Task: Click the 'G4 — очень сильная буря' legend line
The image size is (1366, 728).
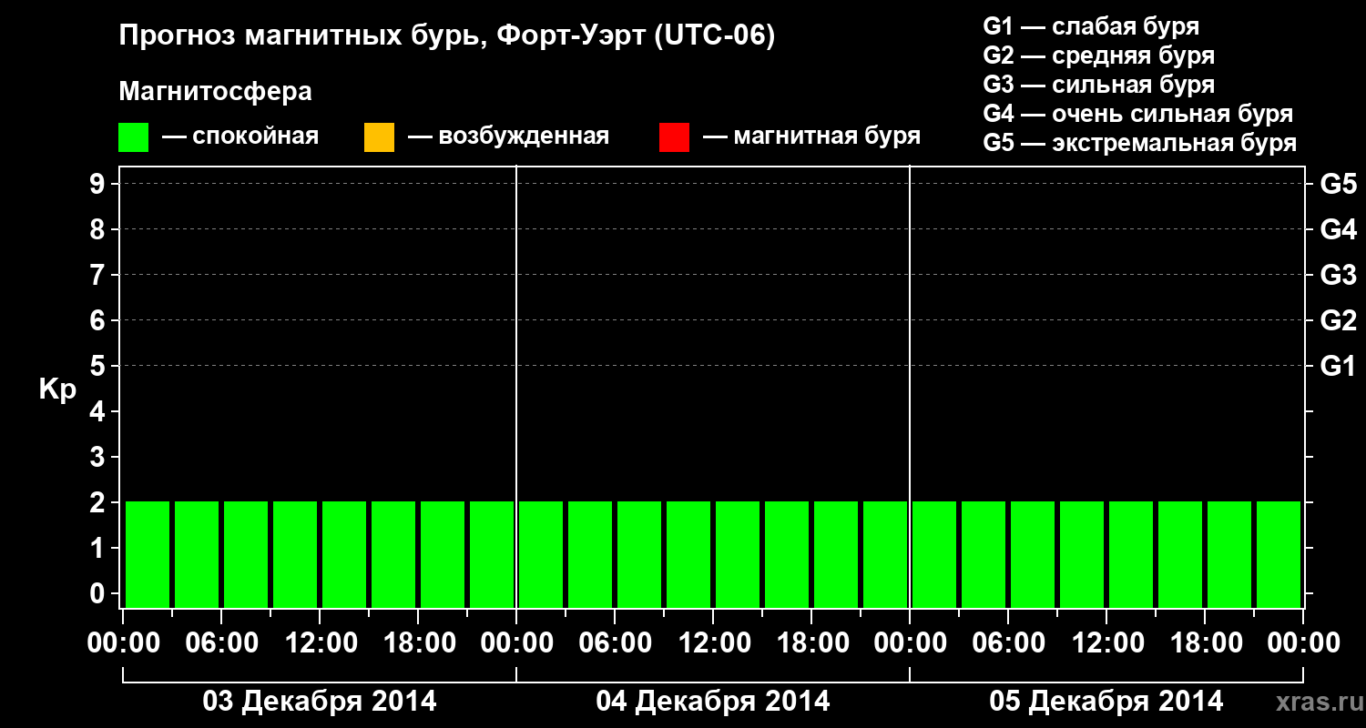Action: tap(1138, 114)
